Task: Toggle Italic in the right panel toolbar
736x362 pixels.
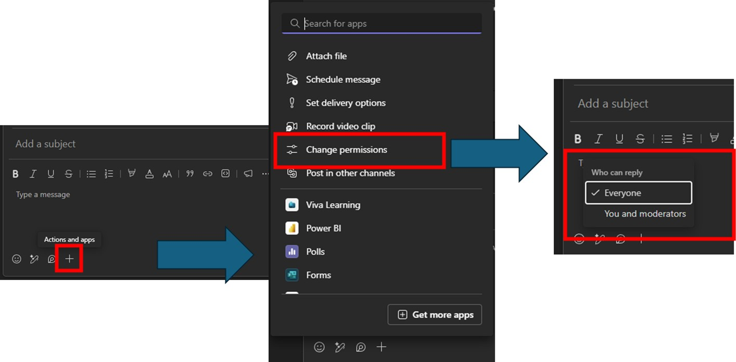Action: tap(599, 139)
